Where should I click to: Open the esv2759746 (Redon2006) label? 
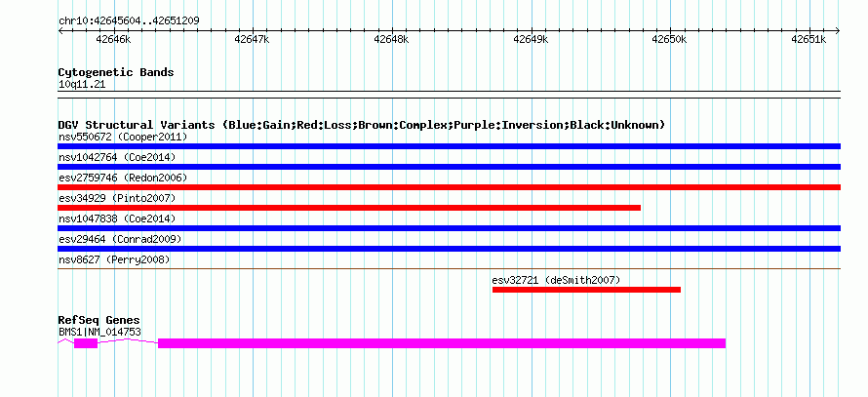tap(123, 178)
